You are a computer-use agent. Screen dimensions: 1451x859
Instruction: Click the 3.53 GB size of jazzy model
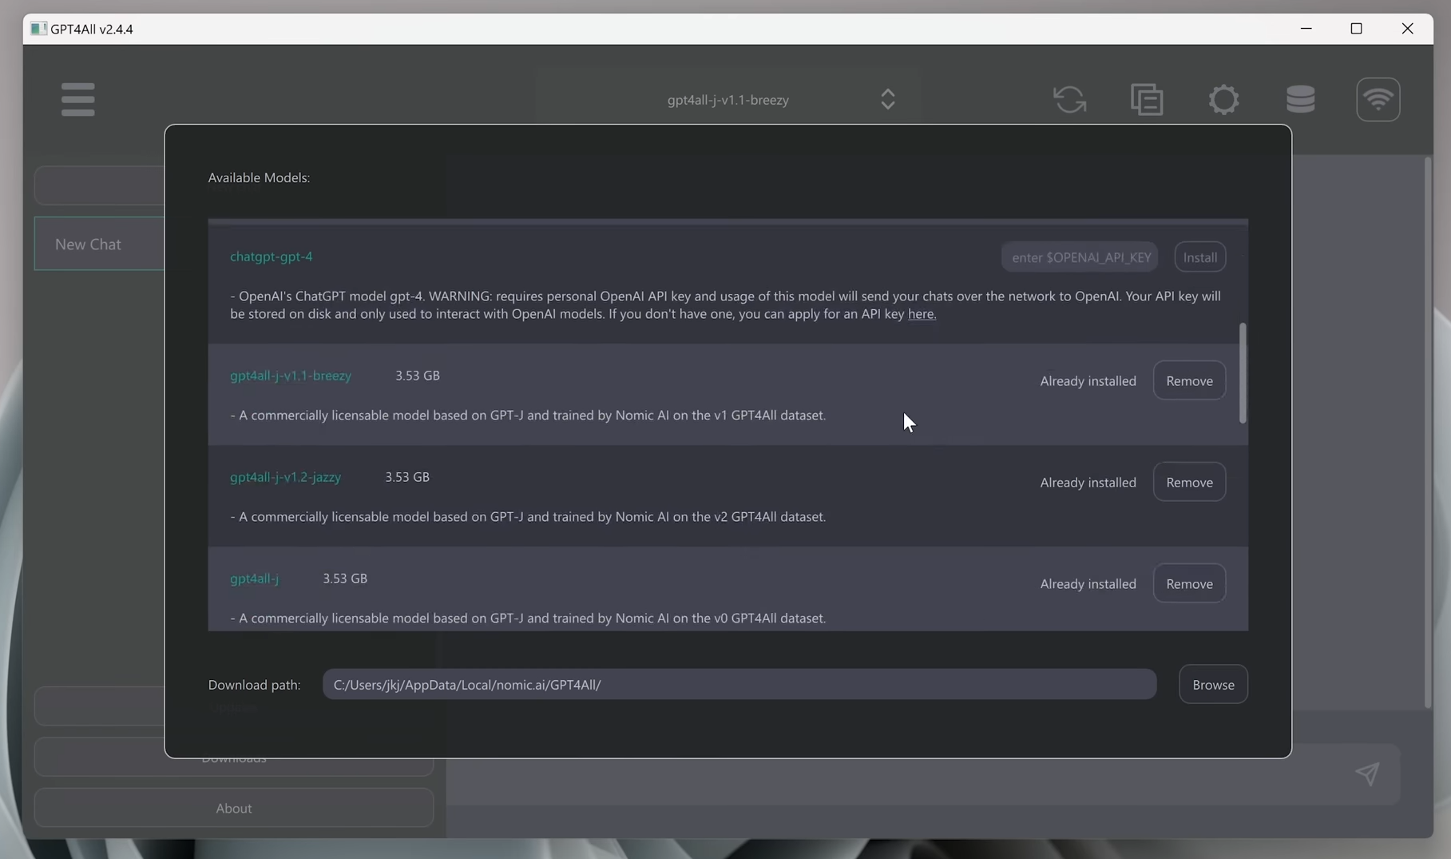407,477
